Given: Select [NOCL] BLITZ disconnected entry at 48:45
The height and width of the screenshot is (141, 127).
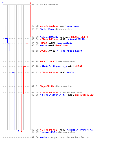Looking at the screenshot, I should click(53, 61).
